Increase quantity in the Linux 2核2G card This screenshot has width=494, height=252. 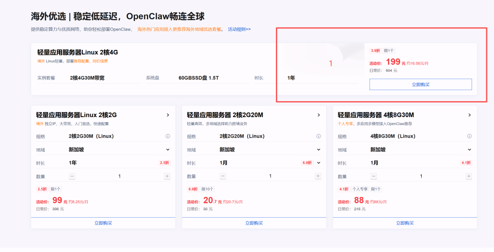(167, 176)
